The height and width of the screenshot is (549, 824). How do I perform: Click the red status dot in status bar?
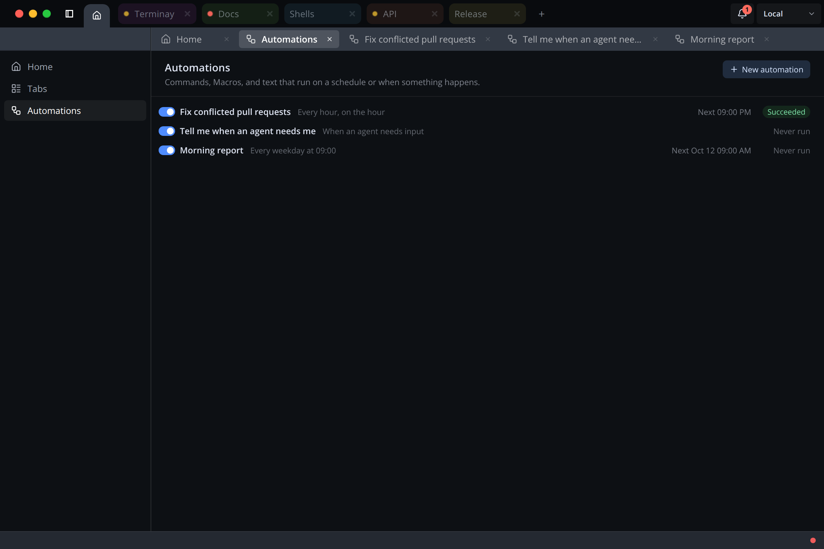[x=813, y=540]
